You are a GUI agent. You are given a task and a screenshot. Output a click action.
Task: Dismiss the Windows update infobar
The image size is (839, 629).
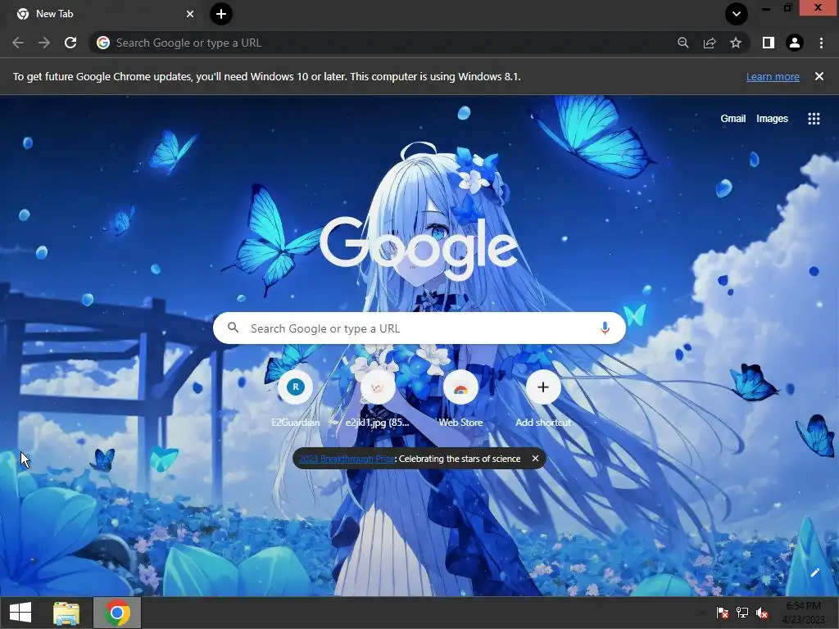coord(819,76)
